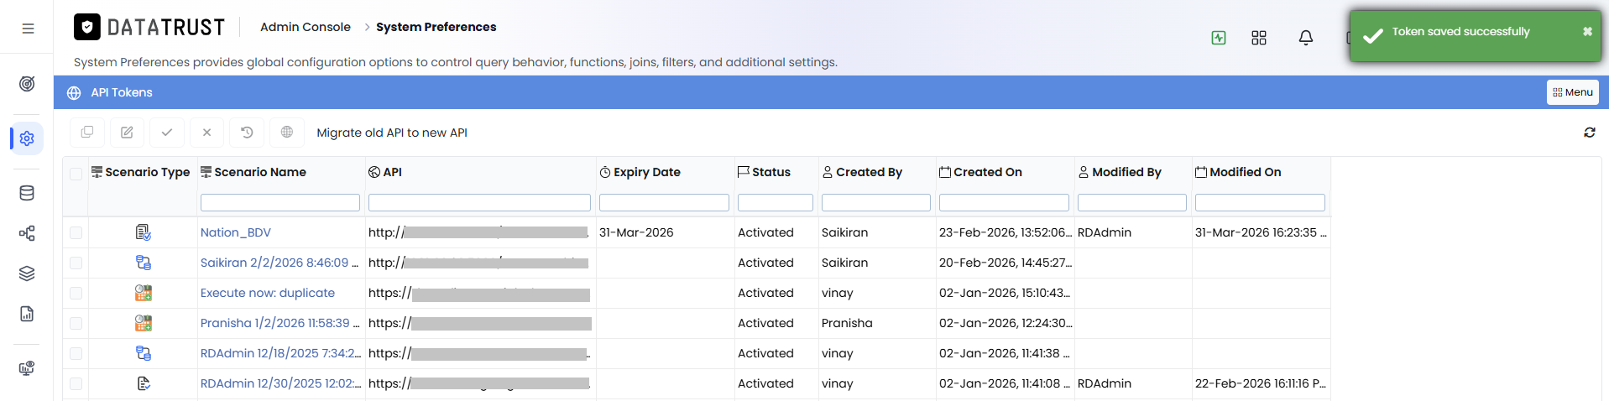This screenshot has width=1609, height=401.
Task: Click the scenario type icon for Nation_BDV
Action: tap(144, 232)
